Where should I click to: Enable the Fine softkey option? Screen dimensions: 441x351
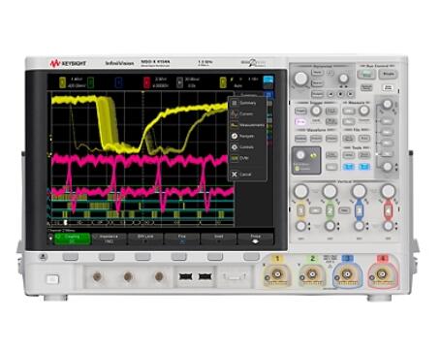(182, 239)
